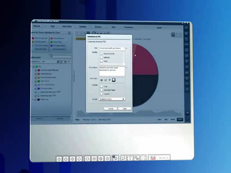Image resolution: width=231 pixels, height=173 pixels.
Task: Expand the last item in services tree
Action: coord(33,100)
